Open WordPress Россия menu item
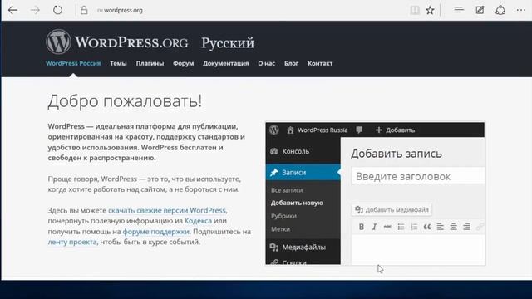Screen dimensions: 532x299 (x=73, y=63)
